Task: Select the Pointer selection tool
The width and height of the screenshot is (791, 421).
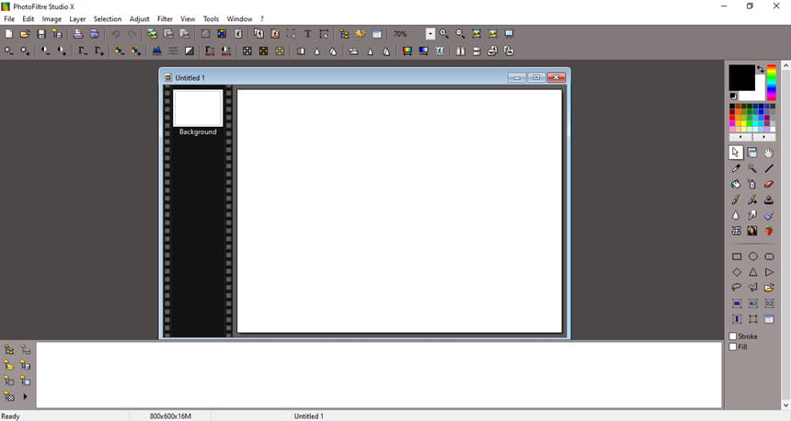Action: (x=736, y=153)
